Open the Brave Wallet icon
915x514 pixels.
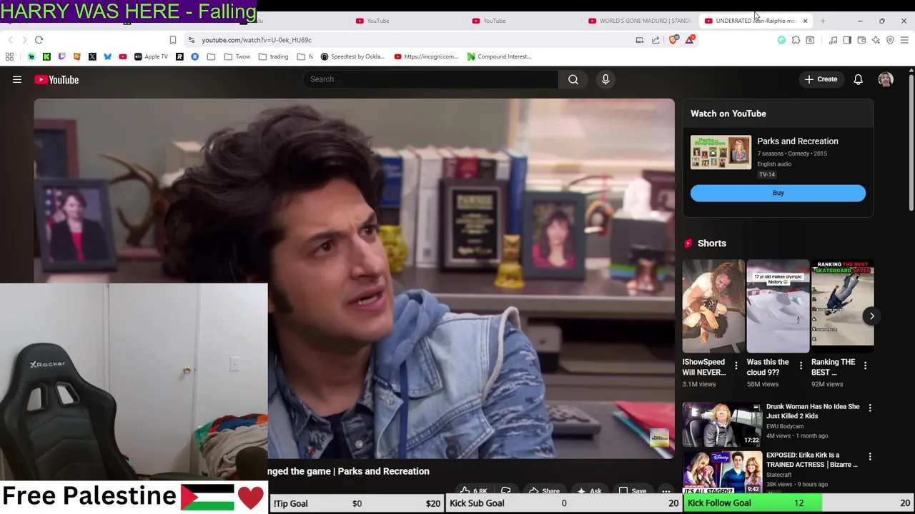[861, 40]
